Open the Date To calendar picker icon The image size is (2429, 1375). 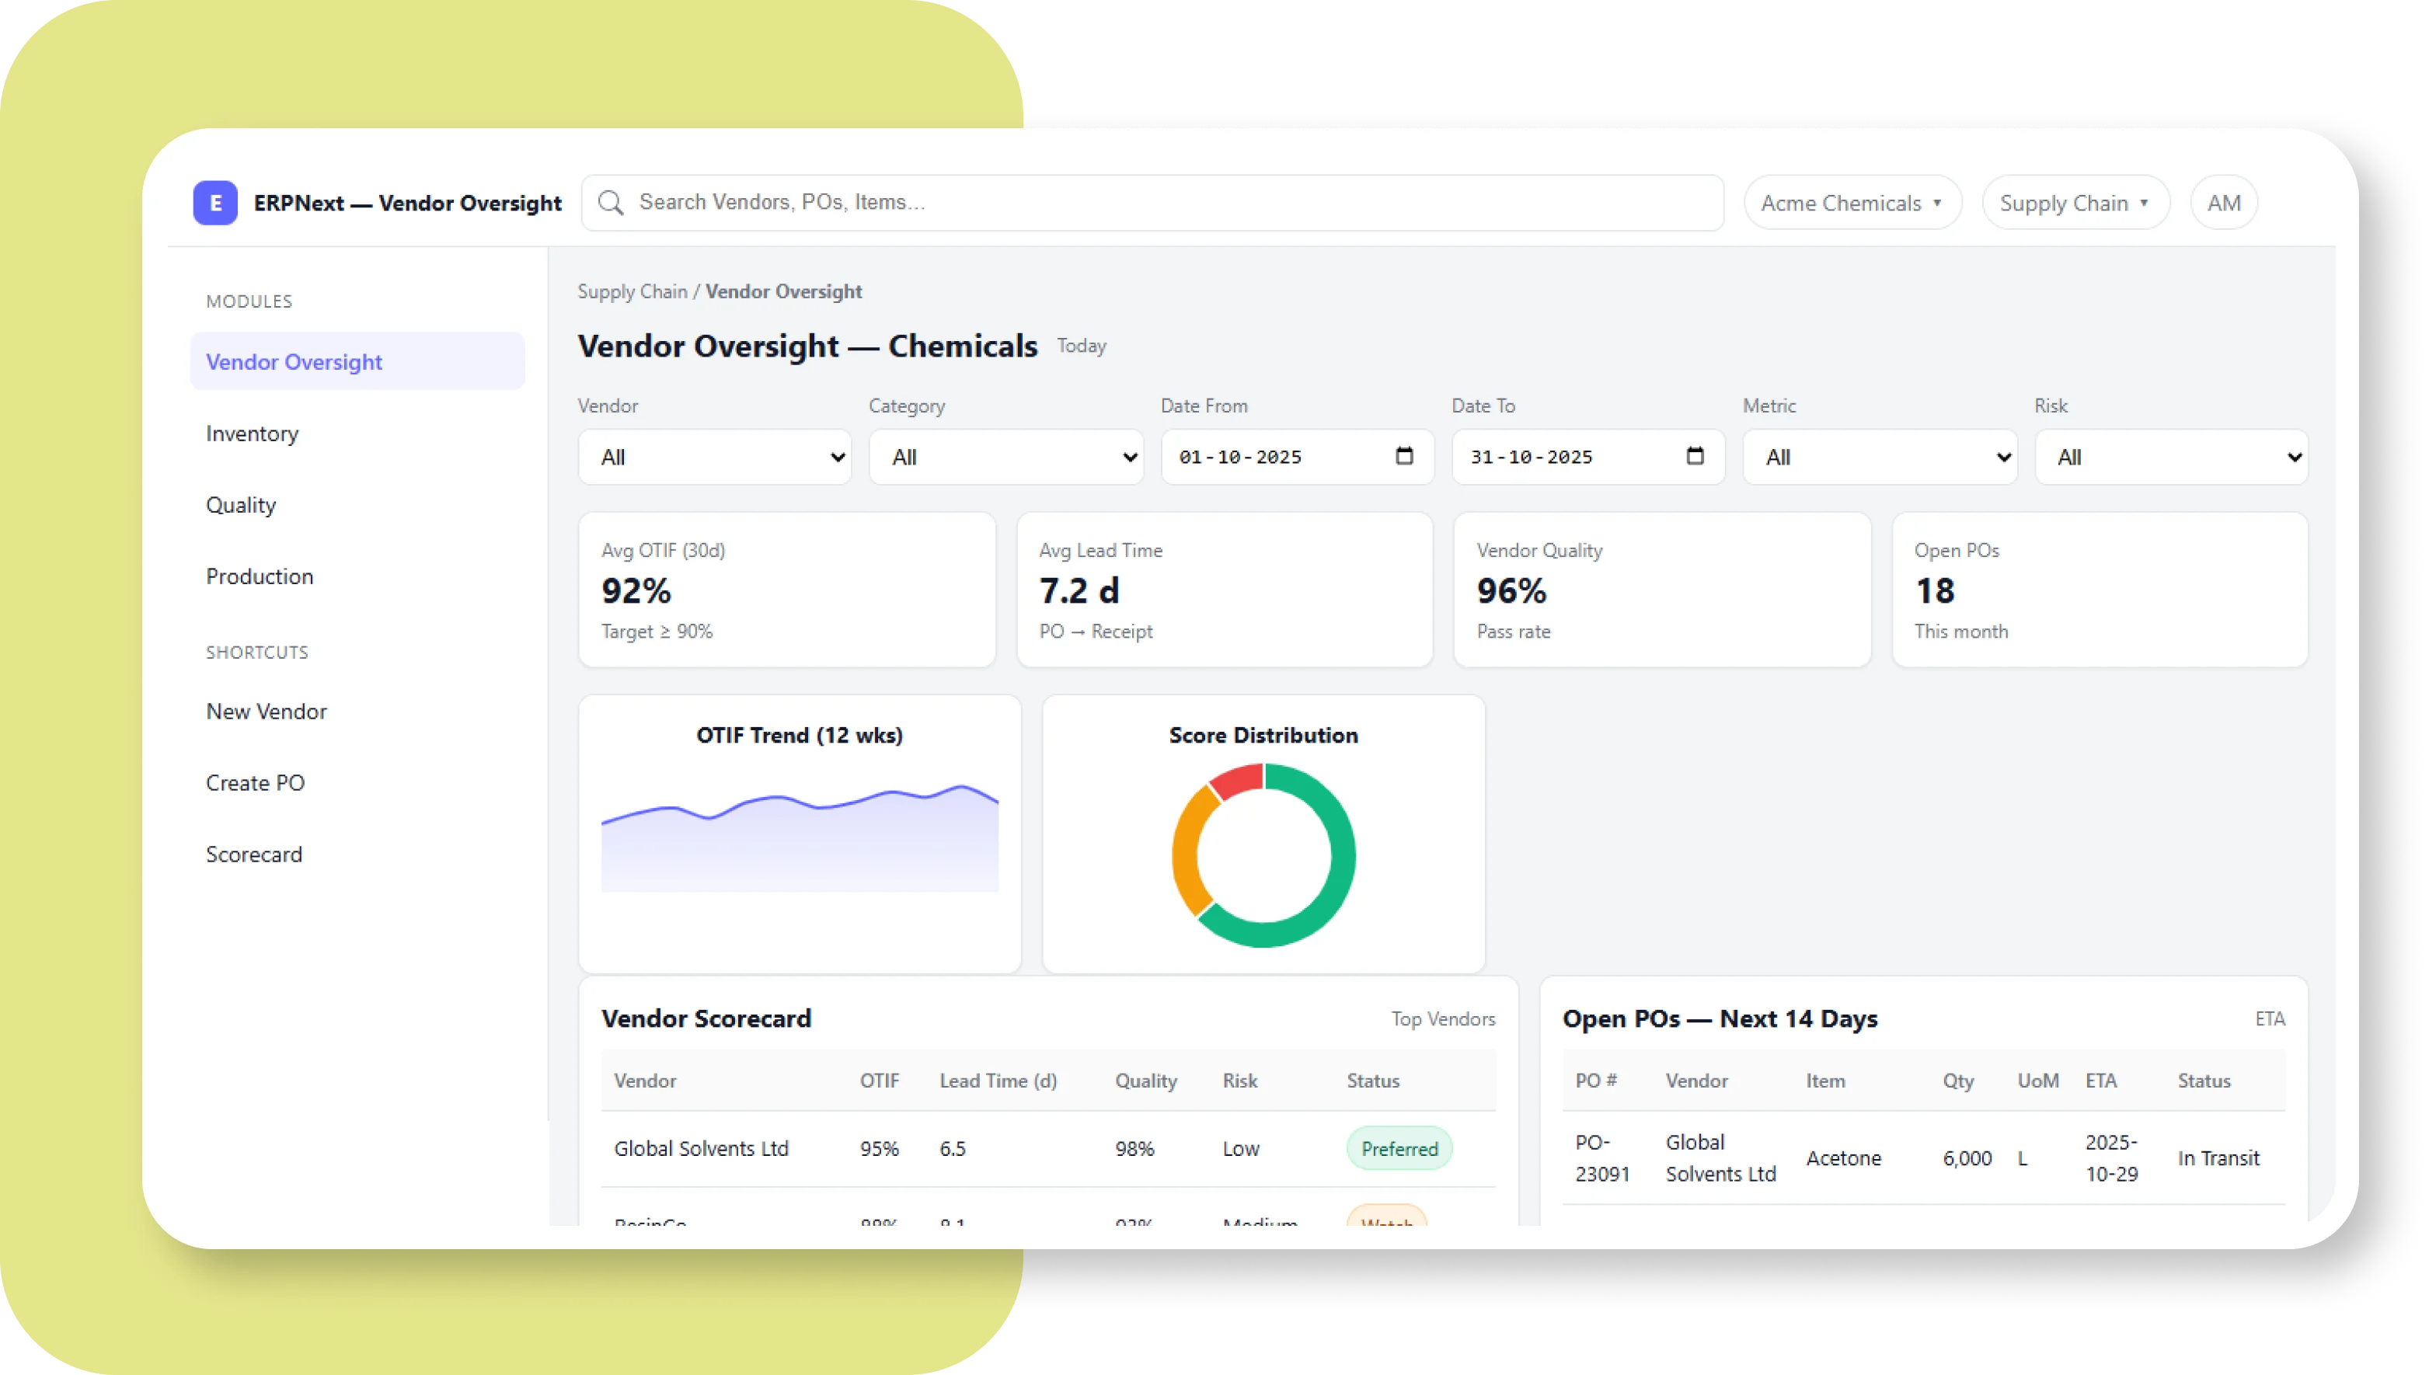click(x=1695, y=456)
